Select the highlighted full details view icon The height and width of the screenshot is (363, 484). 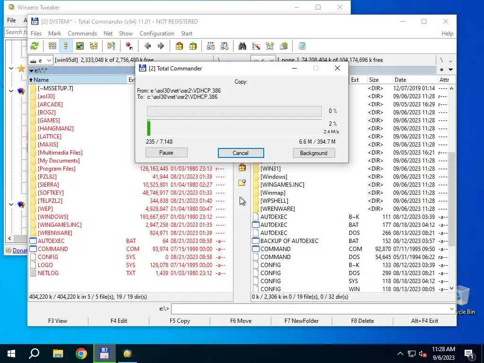[66, 46]
